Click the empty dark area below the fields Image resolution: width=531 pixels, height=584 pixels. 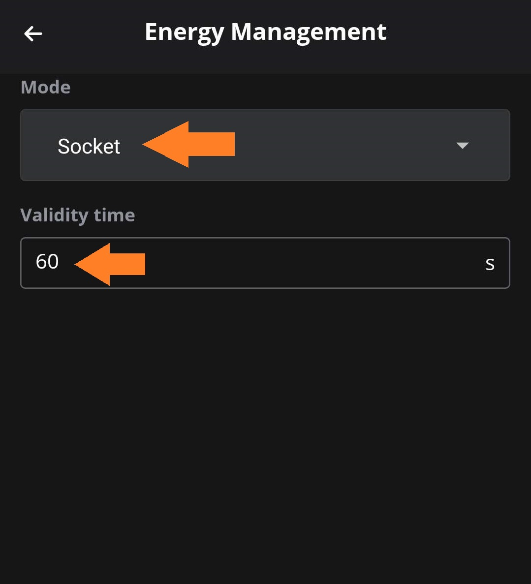[265, 433]
